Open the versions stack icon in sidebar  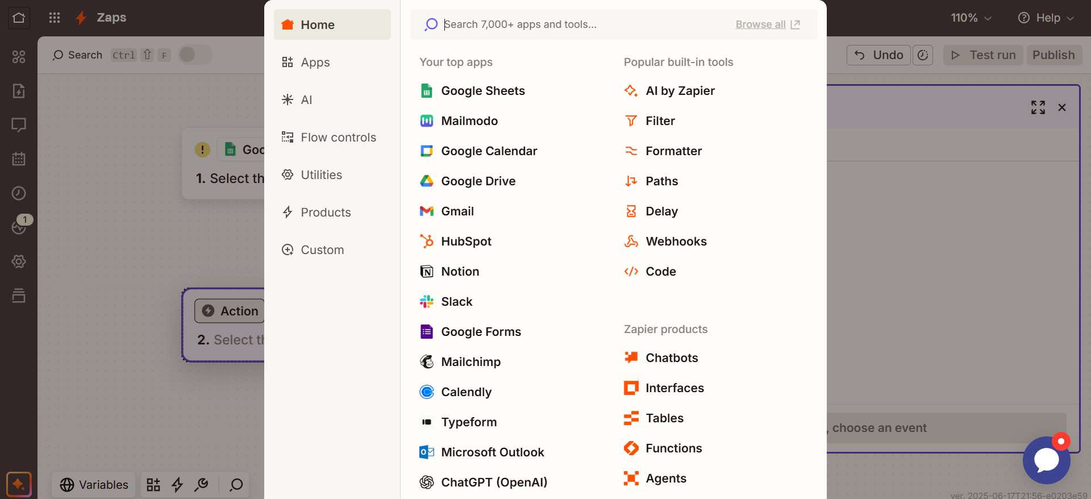[19, 296]
